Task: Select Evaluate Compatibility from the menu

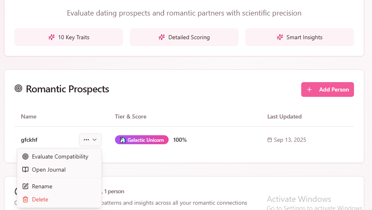Action: 60,156
